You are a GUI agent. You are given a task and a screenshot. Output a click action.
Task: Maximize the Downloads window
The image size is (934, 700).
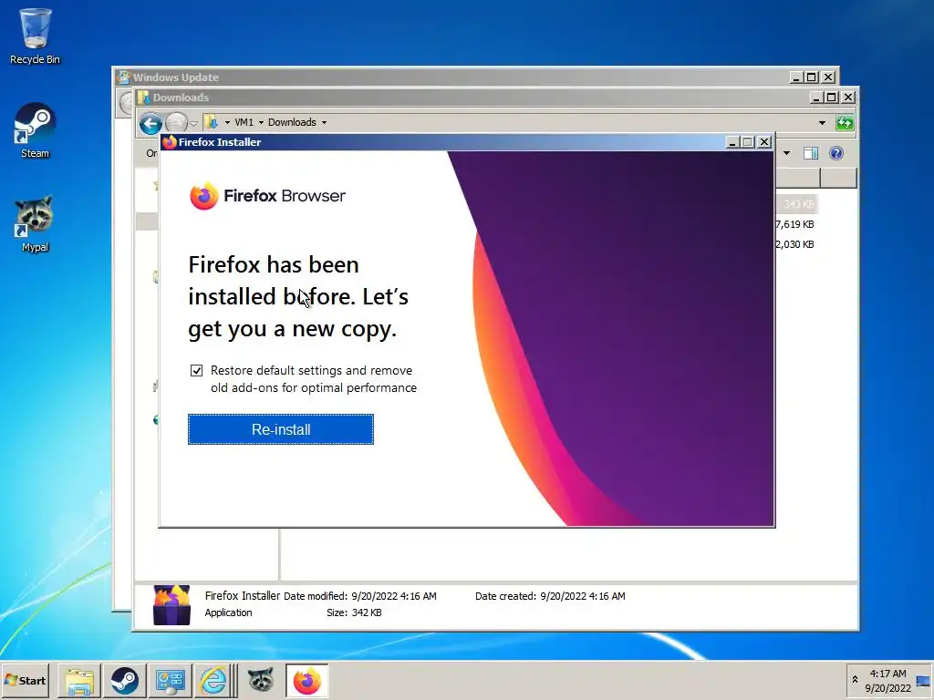pos(832,97)
